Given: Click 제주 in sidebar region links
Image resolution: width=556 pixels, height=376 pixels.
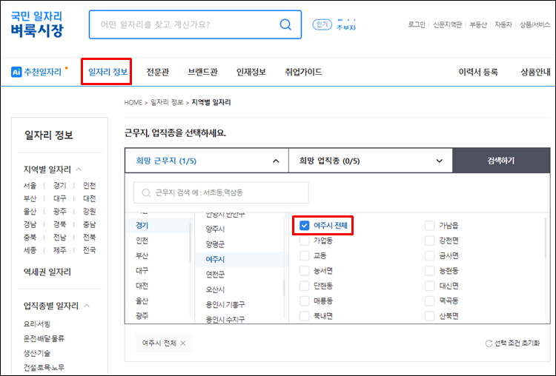Looking at the screenshot, I should [59, 250].
